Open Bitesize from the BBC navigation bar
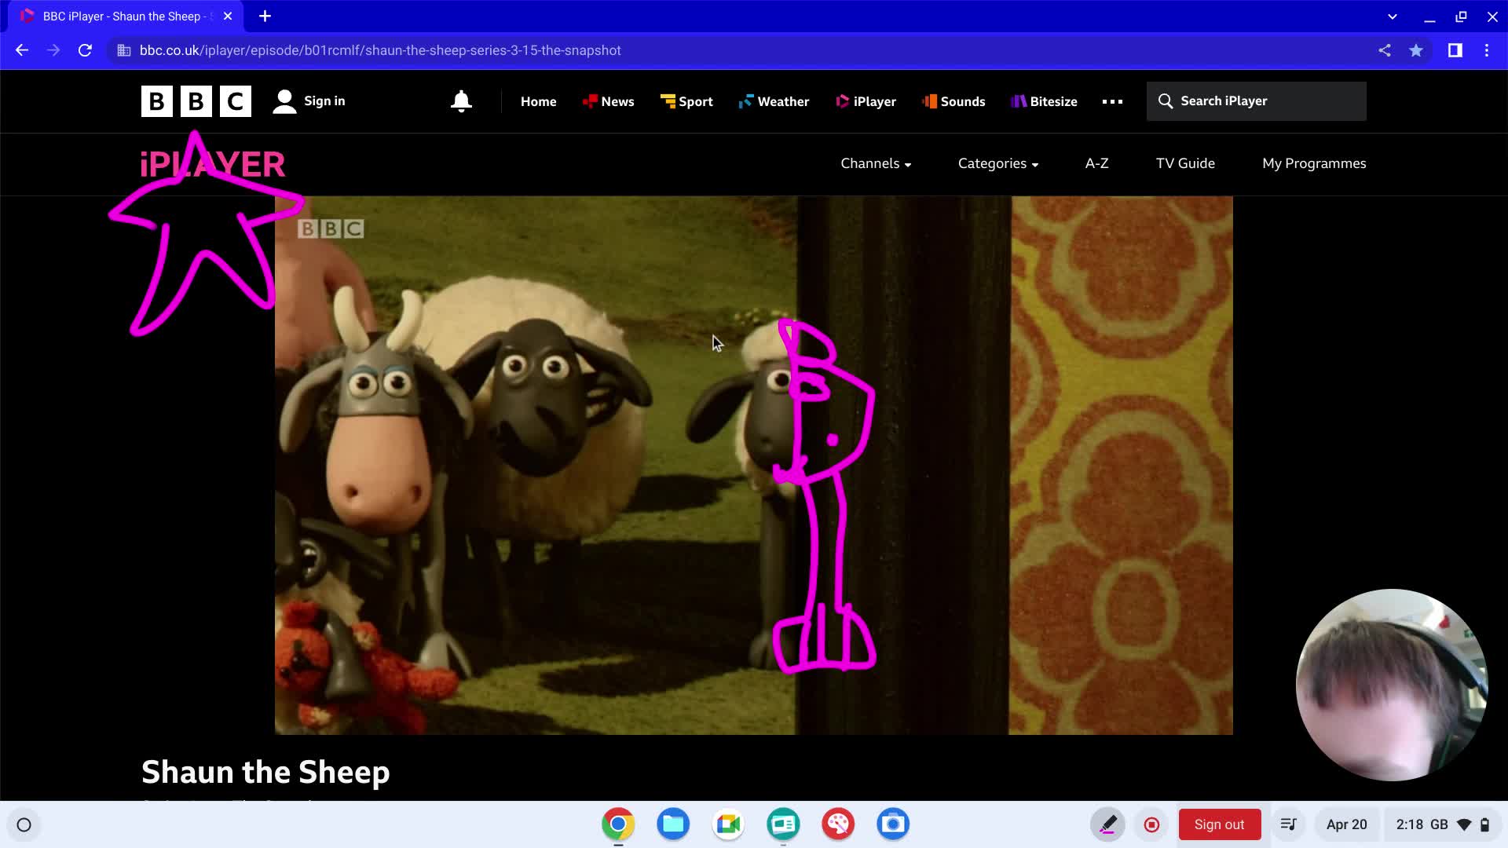Screen dimensions: 1508x848 pos(1044,101)
